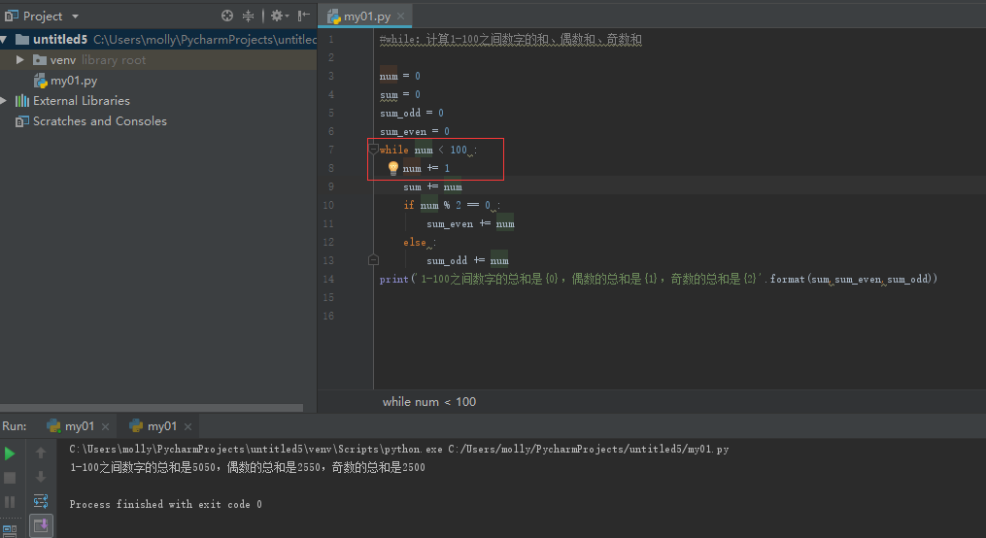Viewport: 986px width, 538px height.
Task: Close the second my01 run tab
Action: click(187, 426)
